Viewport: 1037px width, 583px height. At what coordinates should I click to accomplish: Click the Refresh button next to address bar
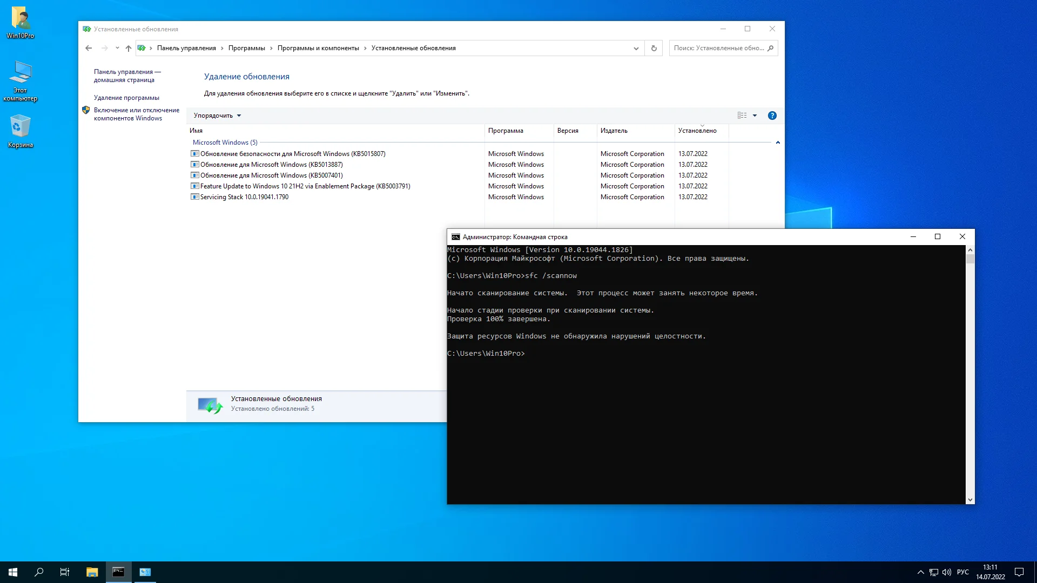point(654,48)
